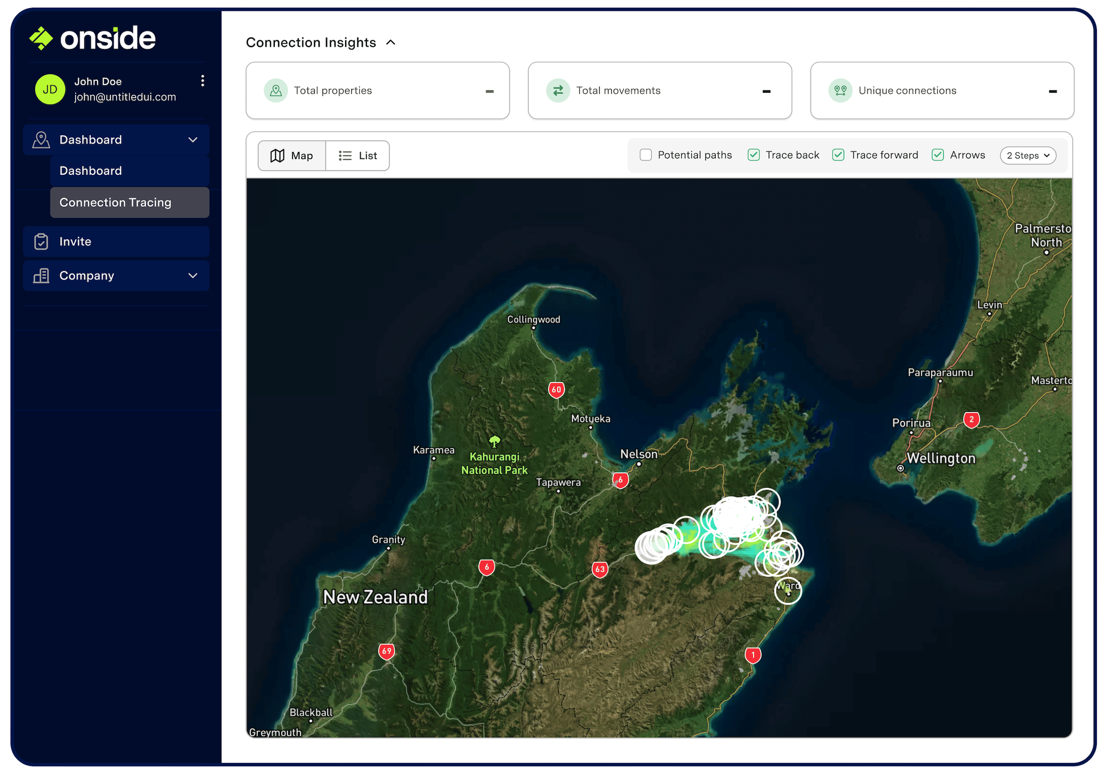Expand the Company sidebar chevron
This screenshot has height=772, width=1107.
point(193,276)
